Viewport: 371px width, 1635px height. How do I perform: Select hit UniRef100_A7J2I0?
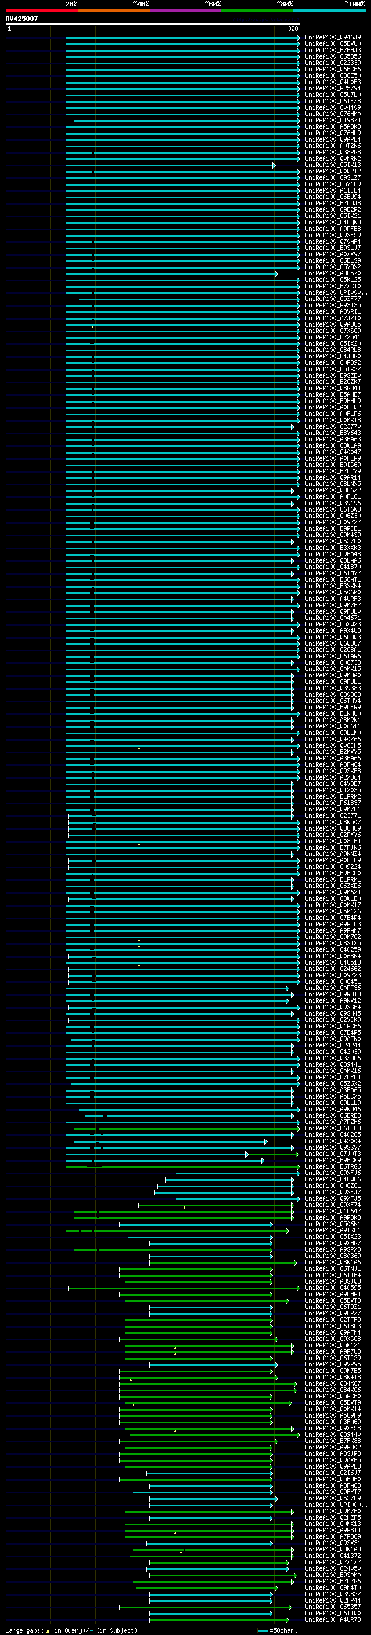[333, 318]
